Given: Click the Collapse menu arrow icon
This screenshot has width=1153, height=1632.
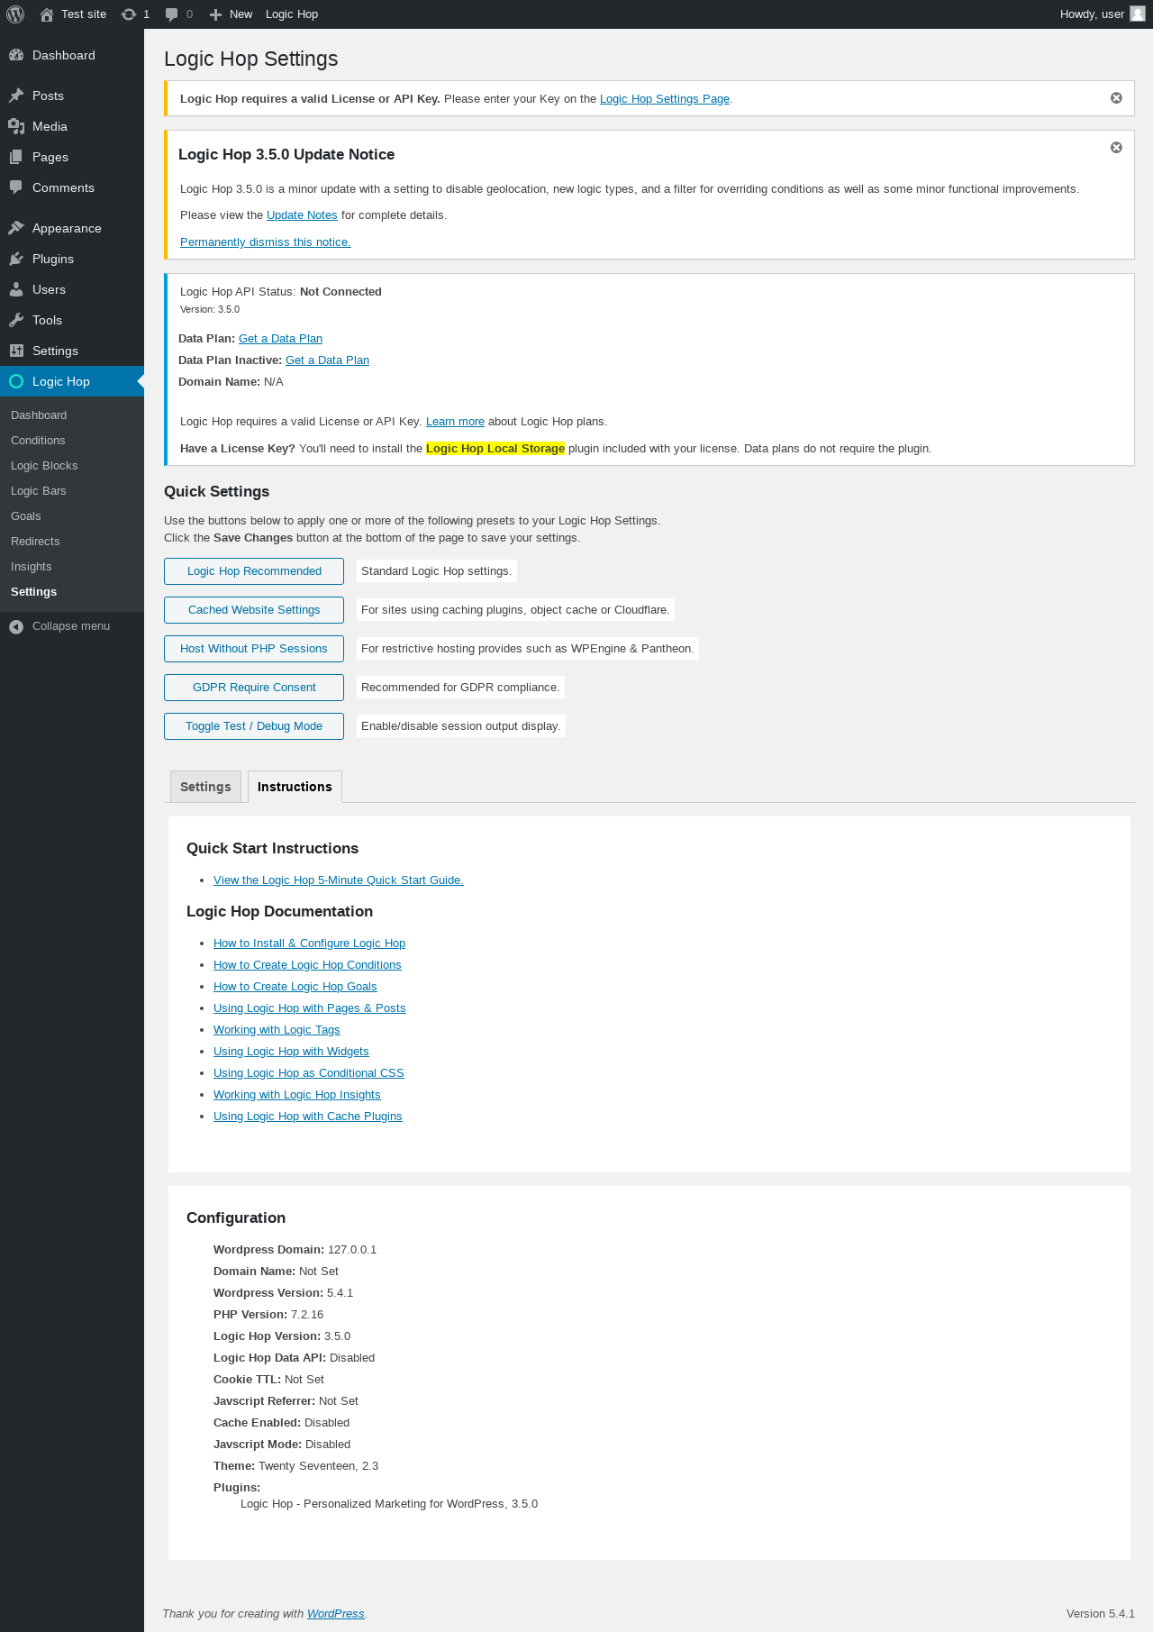Looking at the screenshot, I should 16,626.
